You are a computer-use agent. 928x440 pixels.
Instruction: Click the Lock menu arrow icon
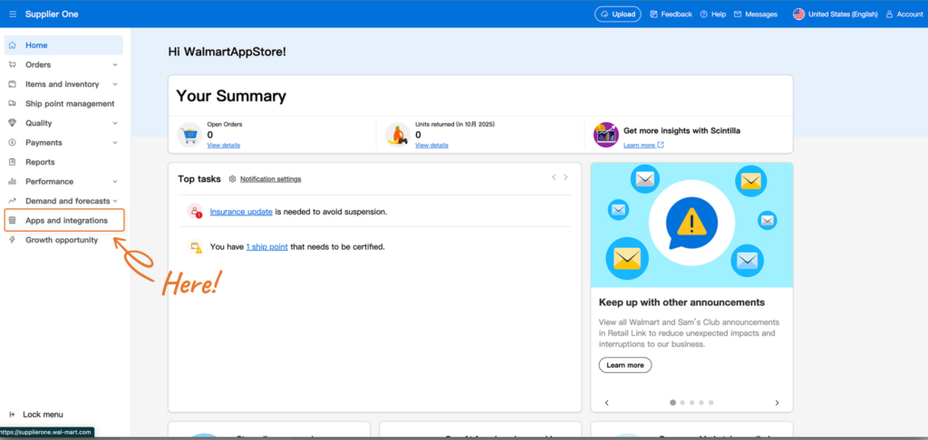tap(13, 415)
